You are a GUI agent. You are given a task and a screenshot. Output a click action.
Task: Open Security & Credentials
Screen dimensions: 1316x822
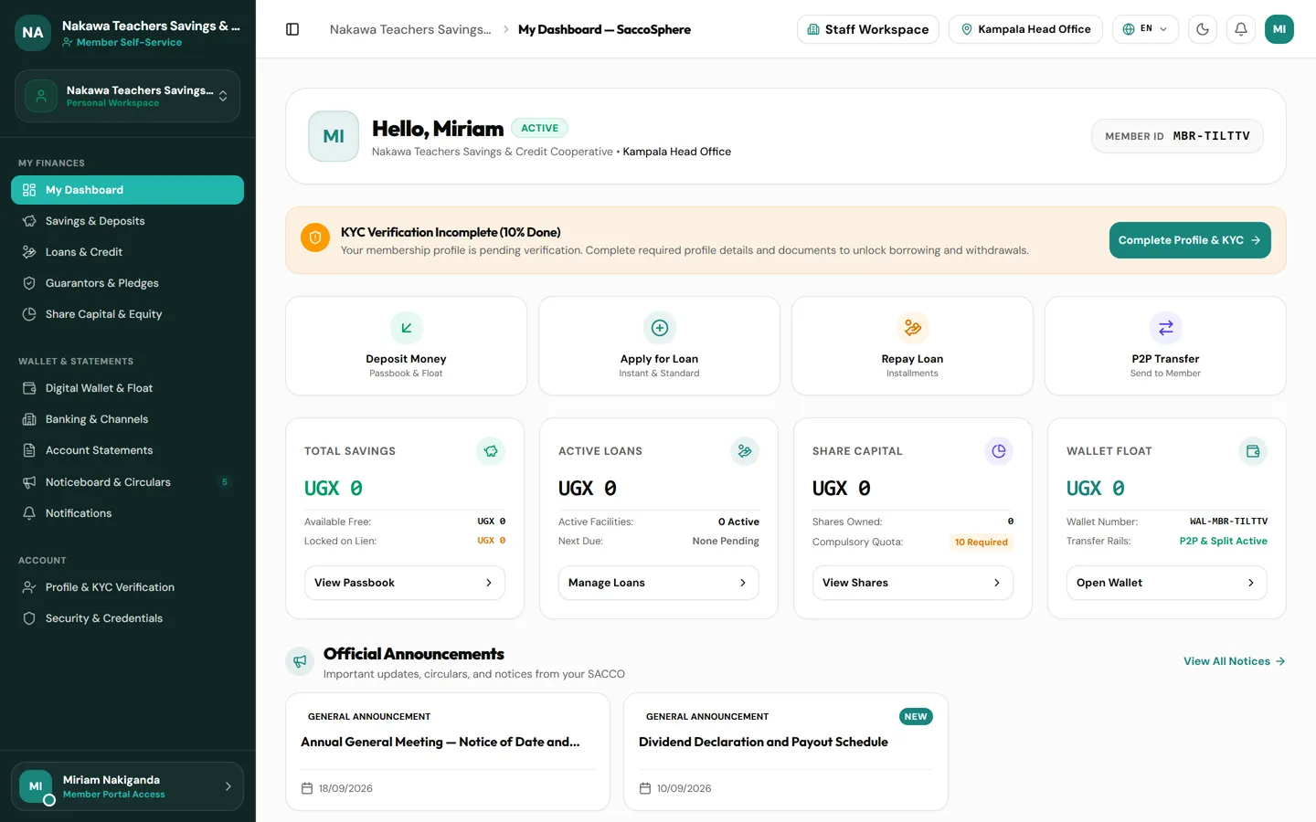[127, 618]
